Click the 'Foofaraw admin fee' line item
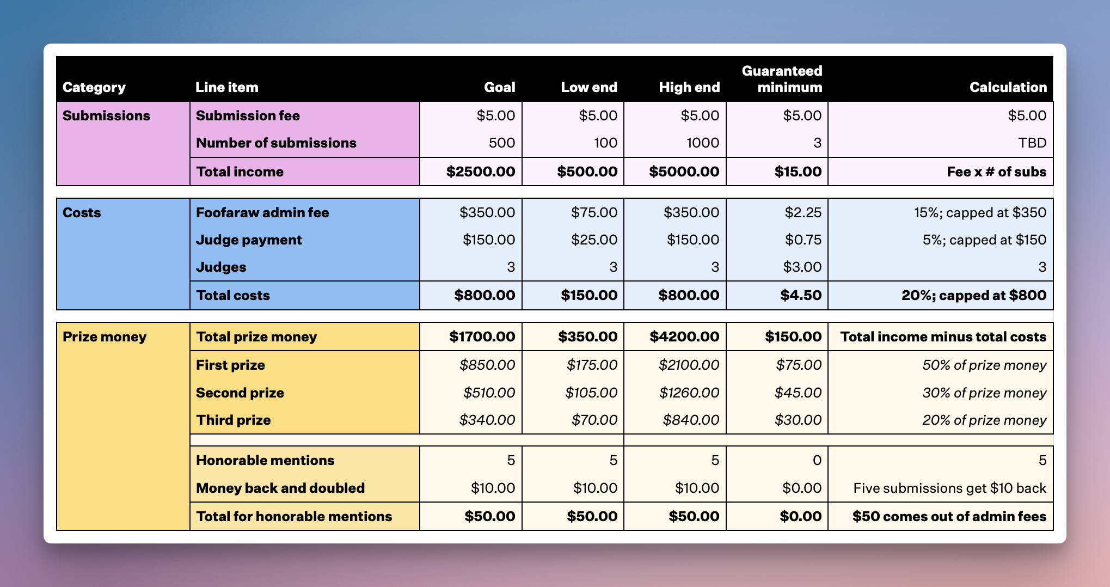 [x=262, y=212]
